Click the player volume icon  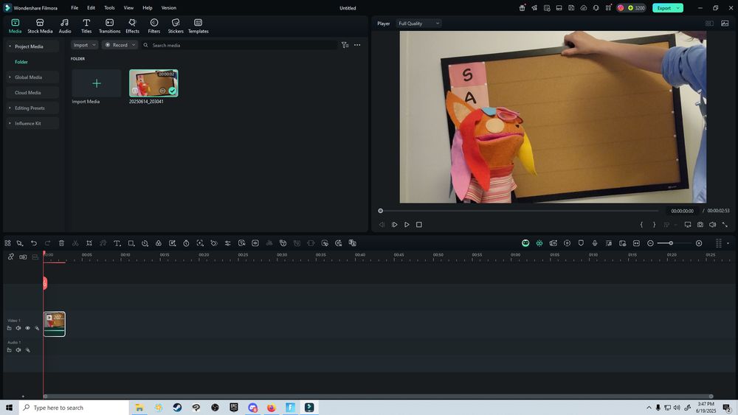pos(713,225)
